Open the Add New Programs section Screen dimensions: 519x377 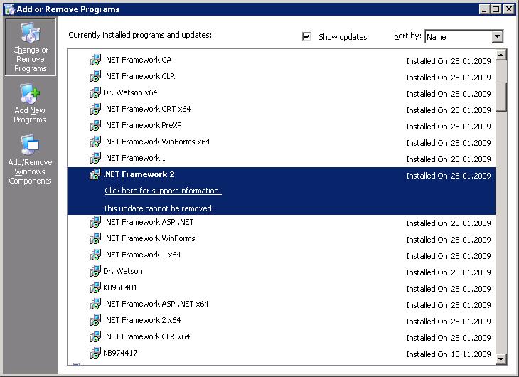30,104
